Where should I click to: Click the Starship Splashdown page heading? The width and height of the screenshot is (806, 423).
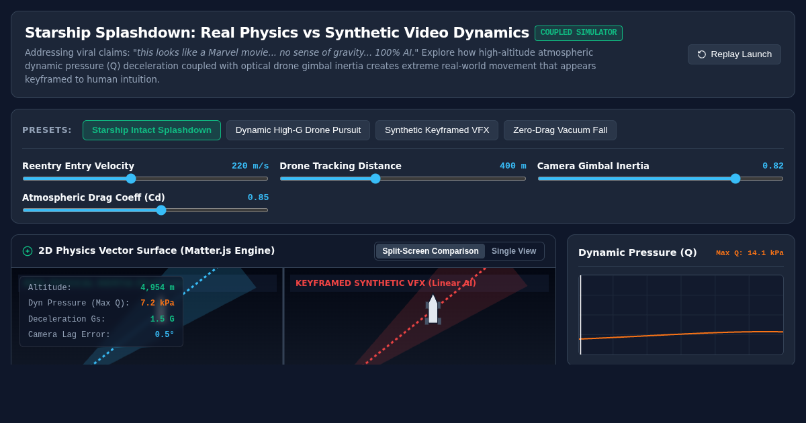point(277,33)
